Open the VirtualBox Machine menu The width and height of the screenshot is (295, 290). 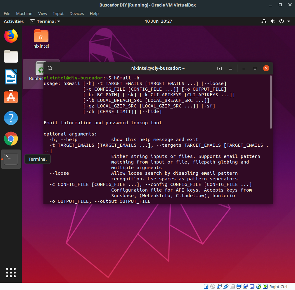[x=24, y=13]
